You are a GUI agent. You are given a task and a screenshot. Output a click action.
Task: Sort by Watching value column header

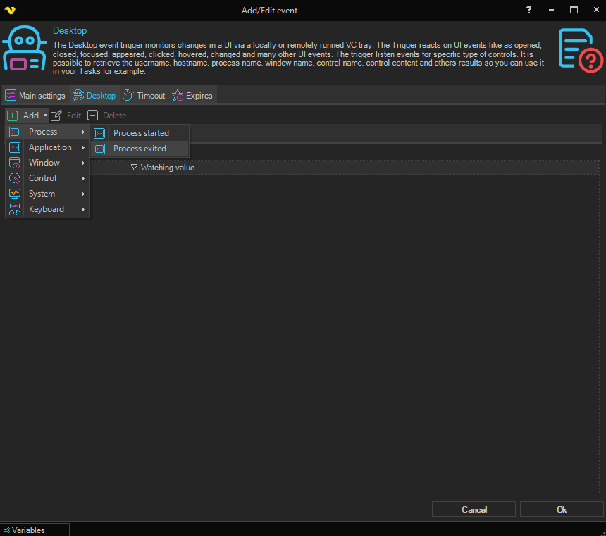click(x=167, y=168)
